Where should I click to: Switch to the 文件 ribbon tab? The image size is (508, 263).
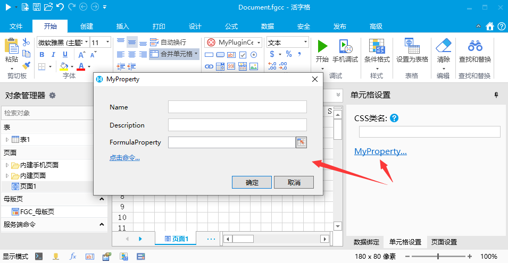point(16,26)
